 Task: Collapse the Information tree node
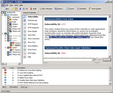(x=3, y=15)
